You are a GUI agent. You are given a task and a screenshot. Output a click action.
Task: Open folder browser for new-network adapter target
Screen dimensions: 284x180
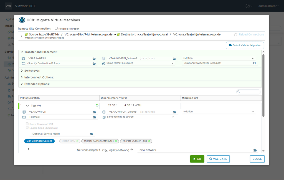coord(255,150)
